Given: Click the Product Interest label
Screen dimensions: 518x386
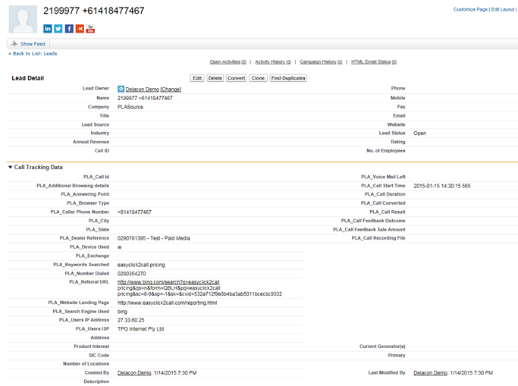Looking at the screenshot, I should 92,347.
